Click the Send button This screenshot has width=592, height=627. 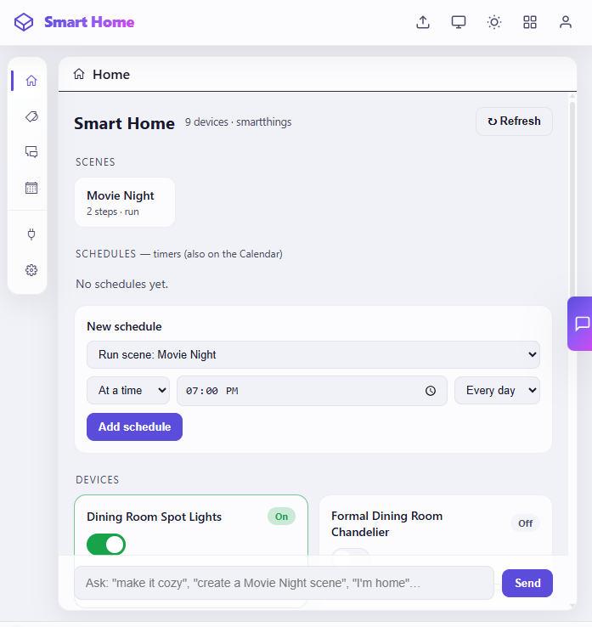[527, 583]
